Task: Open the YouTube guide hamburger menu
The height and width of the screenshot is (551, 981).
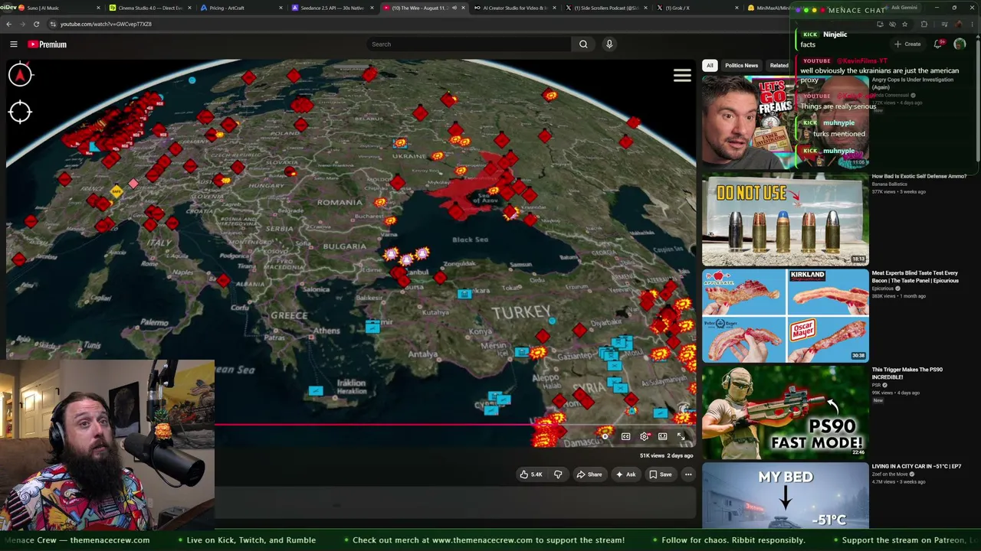Action: (13, 44)
